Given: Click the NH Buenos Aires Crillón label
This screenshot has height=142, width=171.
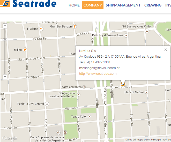Looking at the screenshot, I should [x=137, y=26].
